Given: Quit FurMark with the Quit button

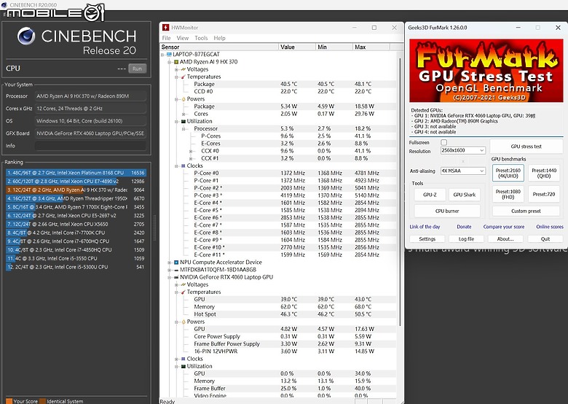Looking at the screenshot, I should coord(545,239).
